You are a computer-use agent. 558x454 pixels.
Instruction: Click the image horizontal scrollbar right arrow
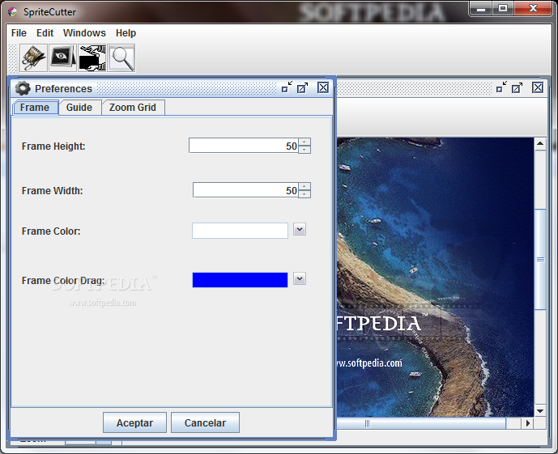(x=528, y=423)
